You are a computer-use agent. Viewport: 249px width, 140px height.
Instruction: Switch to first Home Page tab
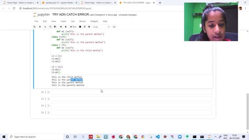(x=21, y=3)
